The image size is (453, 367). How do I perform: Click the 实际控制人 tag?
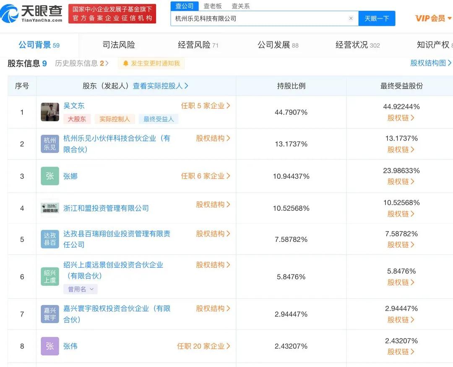pos(115,119)
